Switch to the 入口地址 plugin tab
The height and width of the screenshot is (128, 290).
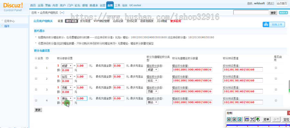[162, 21]
